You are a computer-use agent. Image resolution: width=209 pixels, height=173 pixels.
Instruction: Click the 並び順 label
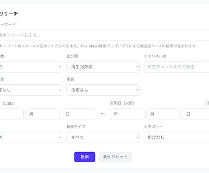(x=72, y=56)
